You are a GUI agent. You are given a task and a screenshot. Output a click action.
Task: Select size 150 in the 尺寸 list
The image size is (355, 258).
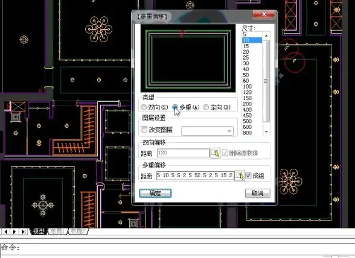coord(252,98)
